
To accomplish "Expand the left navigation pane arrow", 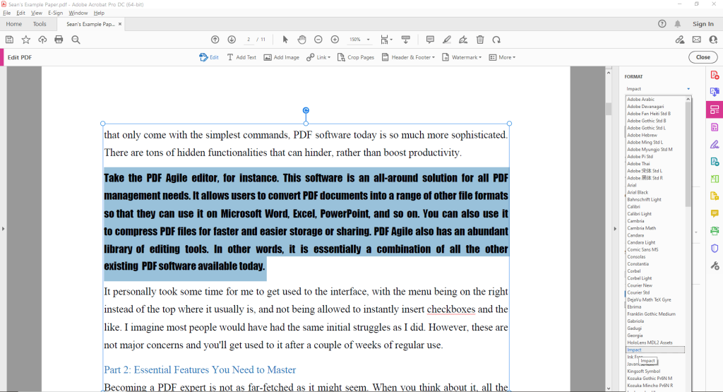I will [3, 229].
